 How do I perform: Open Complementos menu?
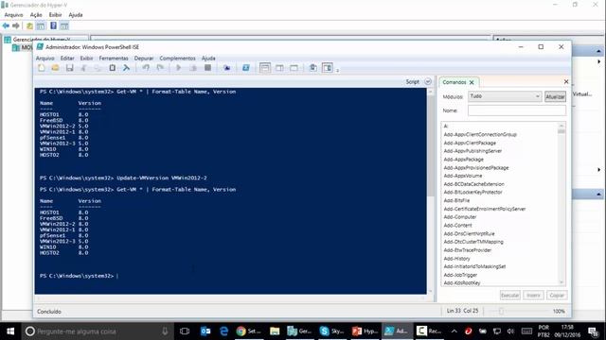tap(177, 59)
